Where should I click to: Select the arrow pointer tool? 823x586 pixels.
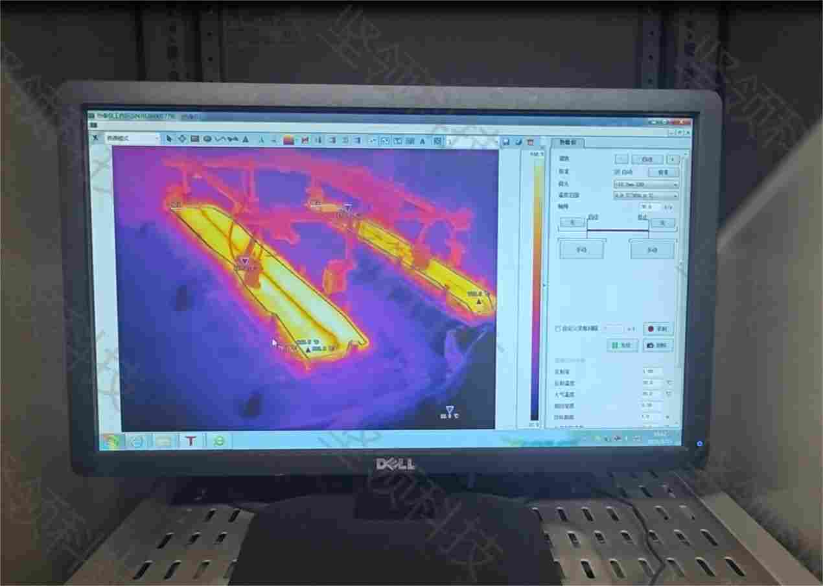170,139
